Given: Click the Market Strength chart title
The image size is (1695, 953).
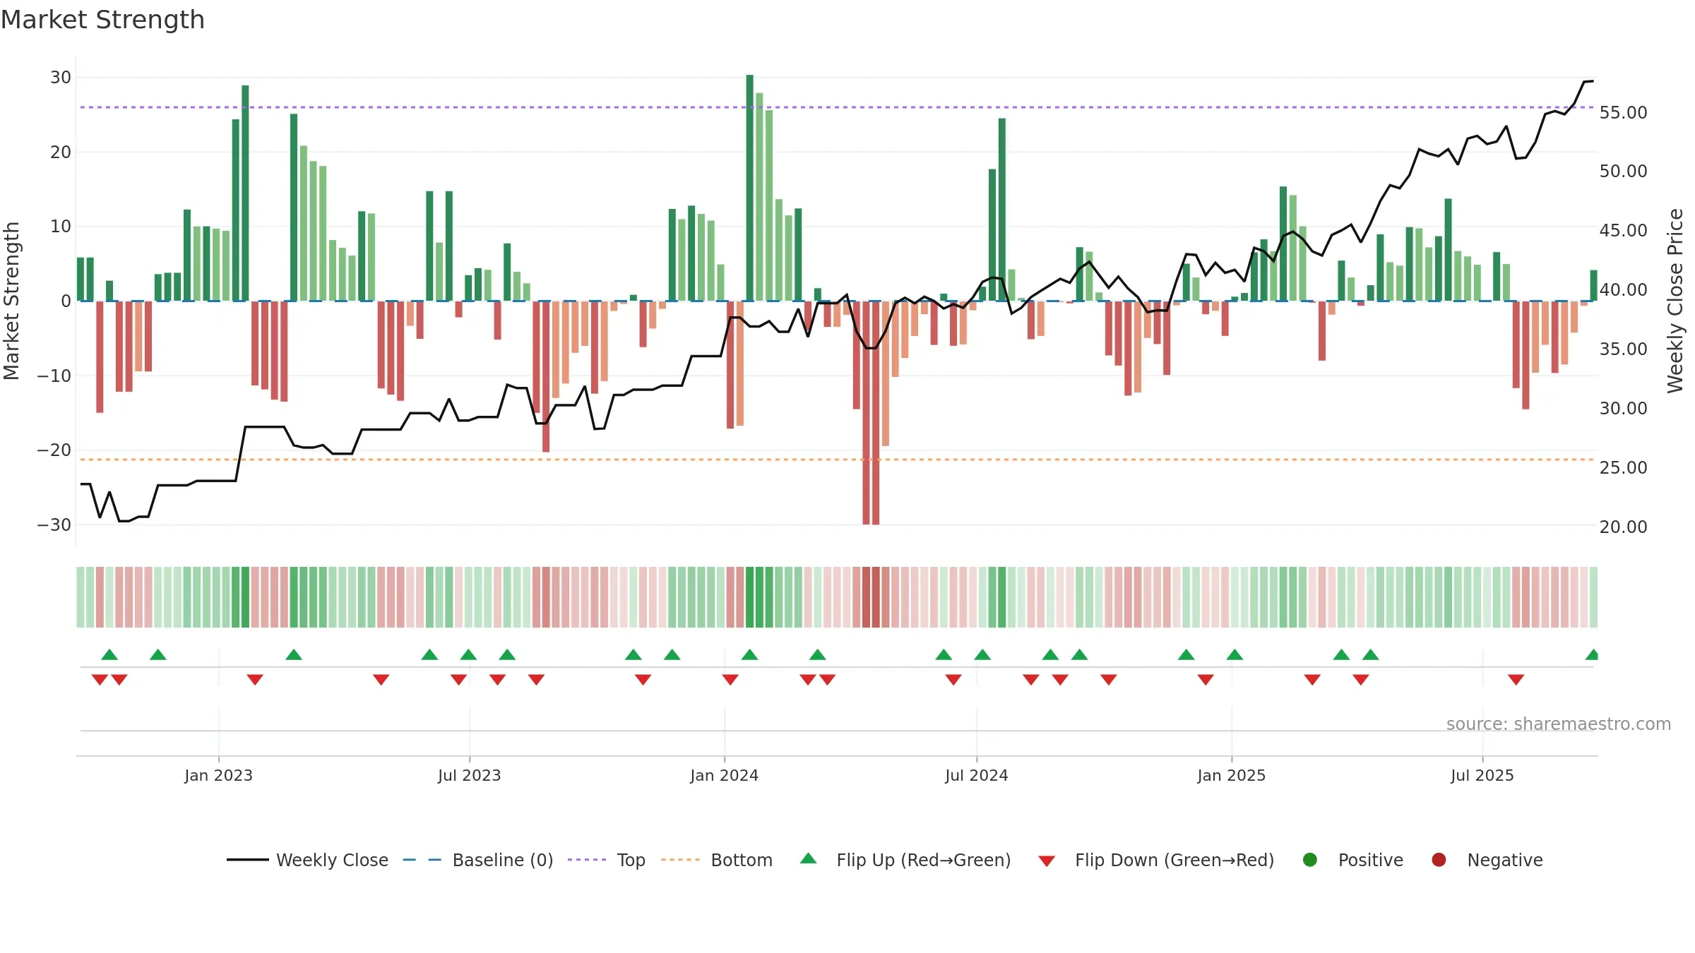Looking at the screenshot, I should 102,20.
